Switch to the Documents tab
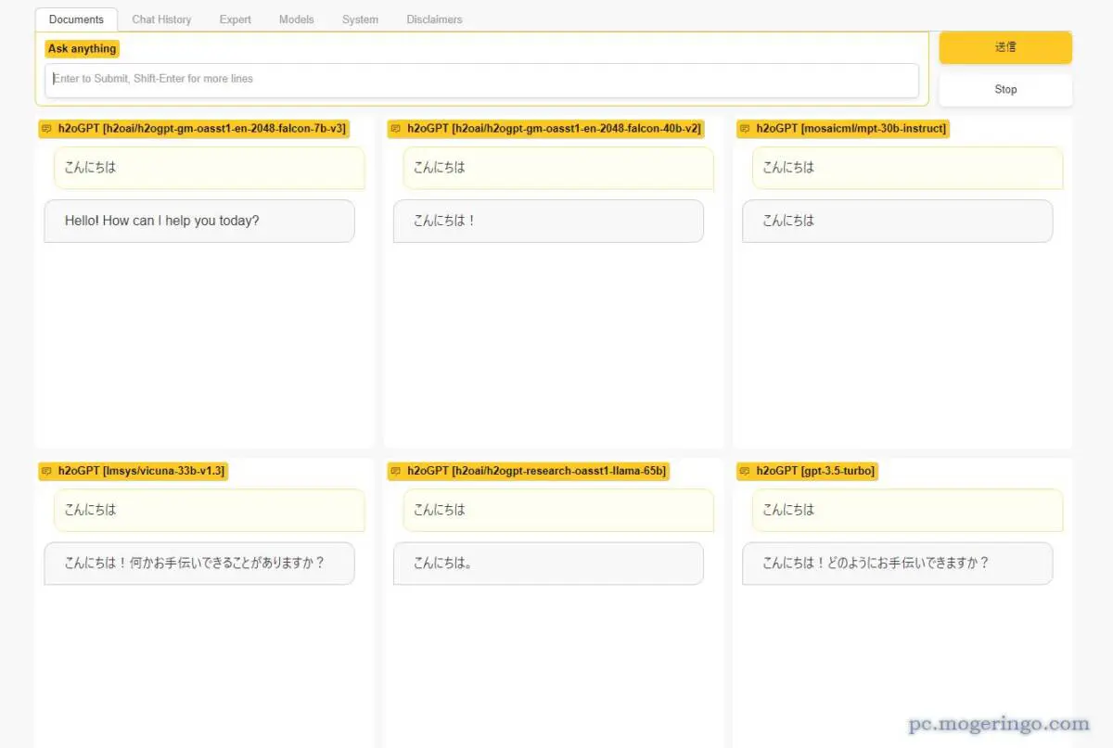The height and width of the screenshot is (748, 1113). [x=76, y=19]
